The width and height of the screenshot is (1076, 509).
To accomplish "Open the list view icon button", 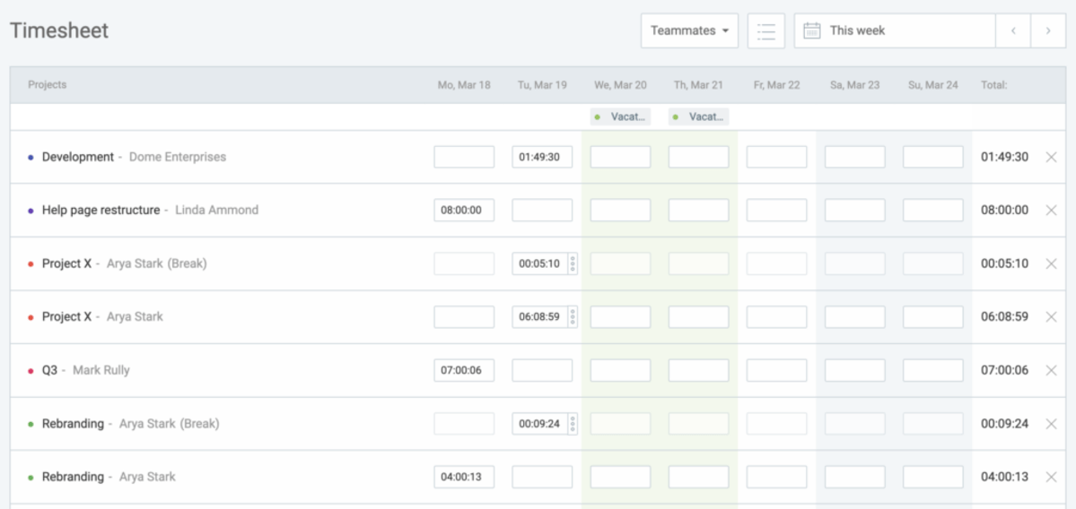I will (765, 30).
